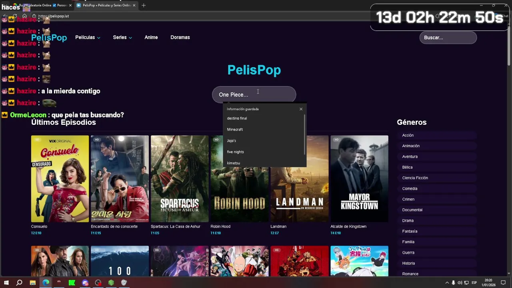Click the PelisPop logo in the navbar
The height and width of the screenshot is (288, 512).
49,38
